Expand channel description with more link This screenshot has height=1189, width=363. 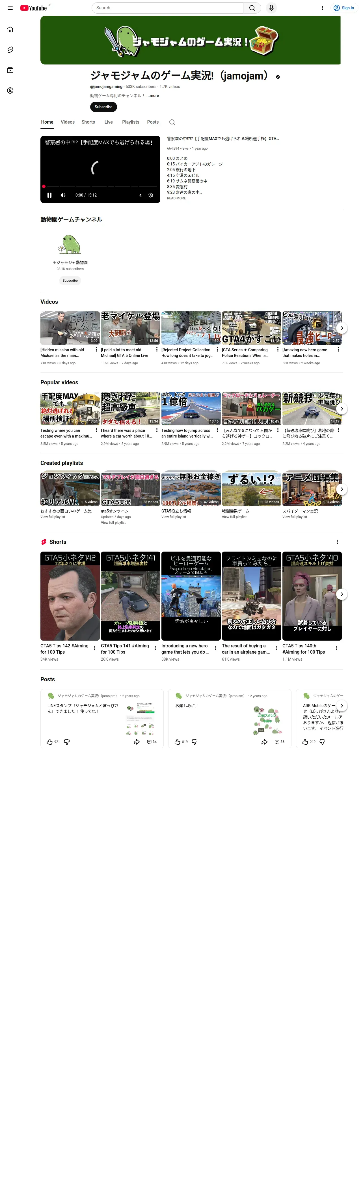(153, 96)
